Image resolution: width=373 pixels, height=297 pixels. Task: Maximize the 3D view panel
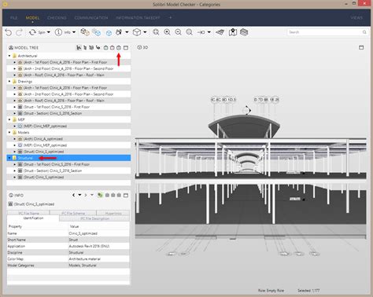coord(361,47)
